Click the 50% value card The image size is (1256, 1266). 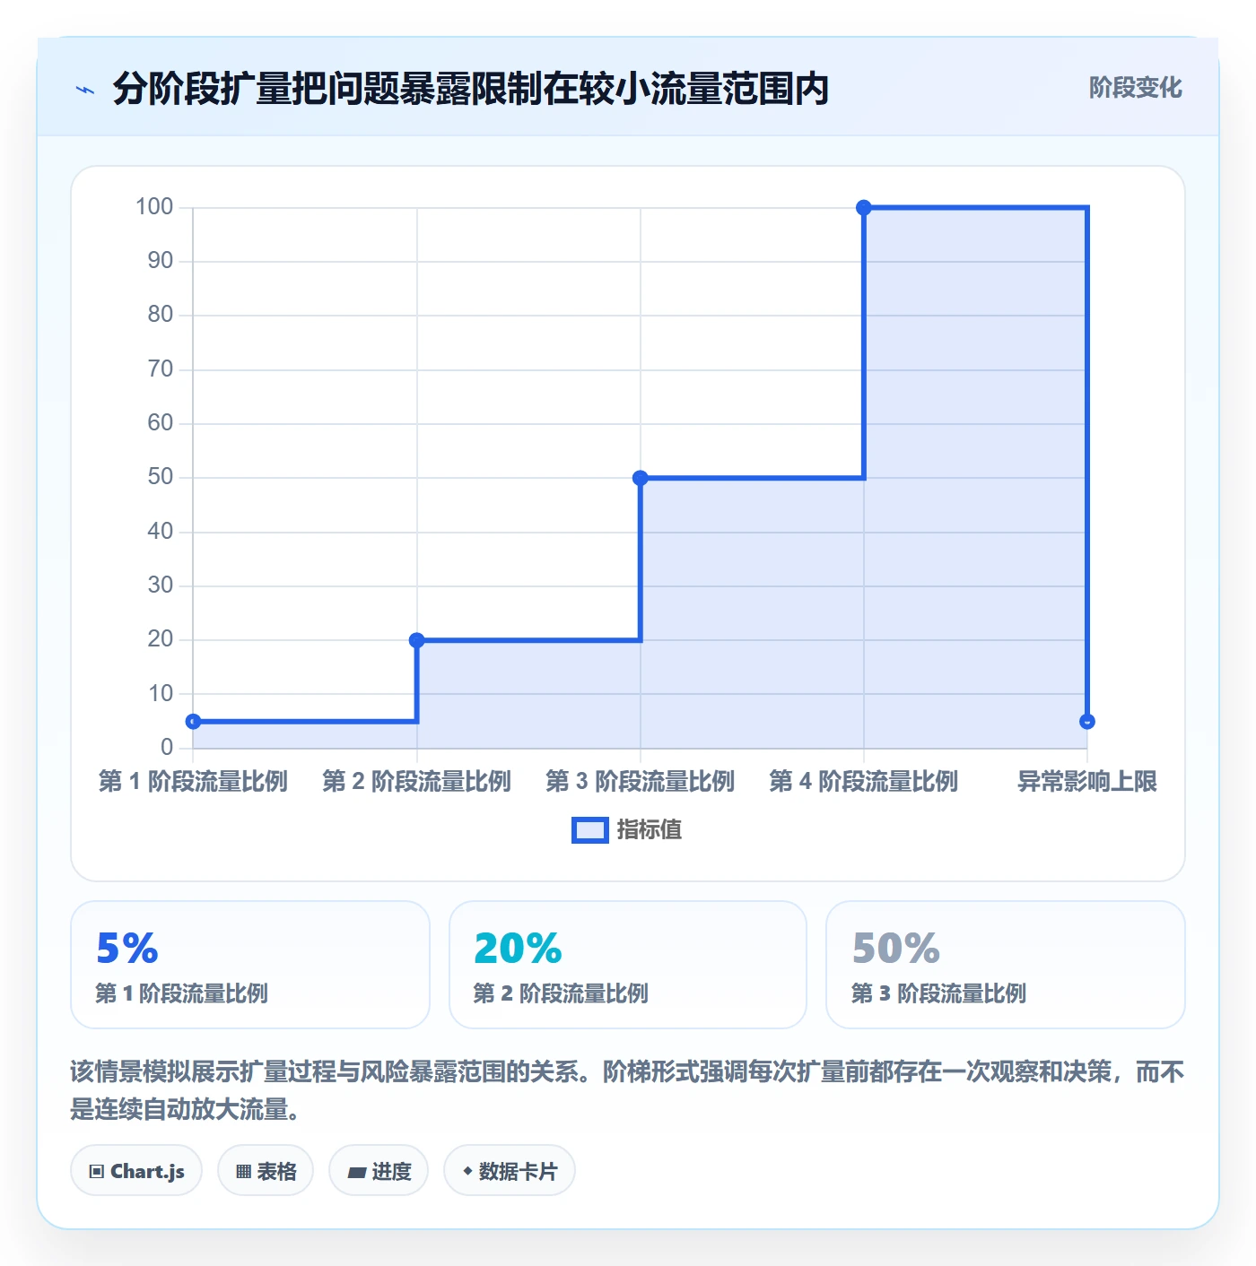point(1006,965)
